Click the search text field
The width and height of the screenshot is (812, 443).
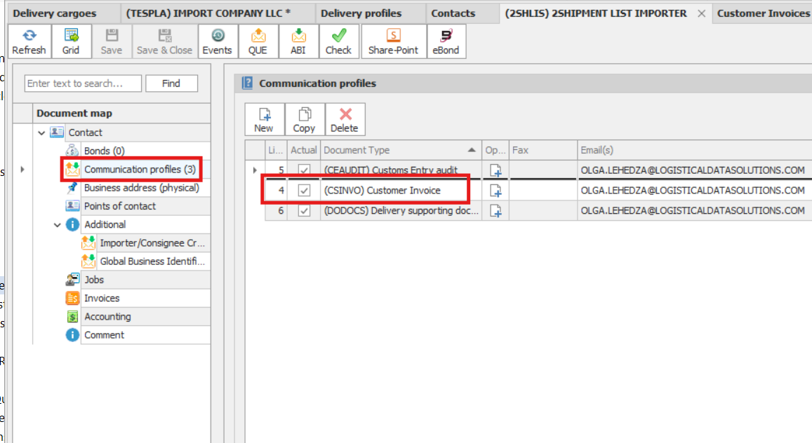tap(82, 83)
